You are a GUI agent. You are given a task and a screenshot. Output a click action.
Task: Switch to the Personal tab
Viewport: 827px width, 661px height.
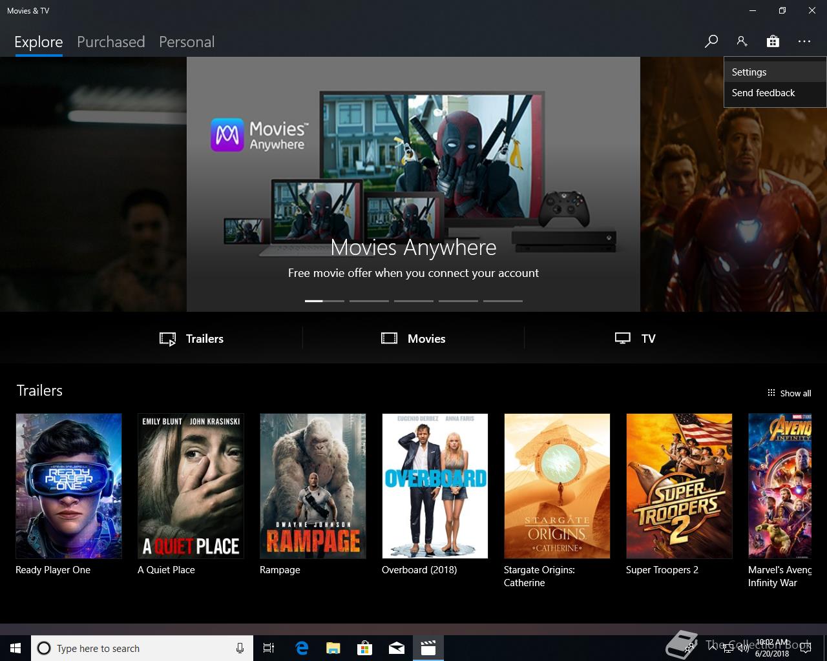187,42
